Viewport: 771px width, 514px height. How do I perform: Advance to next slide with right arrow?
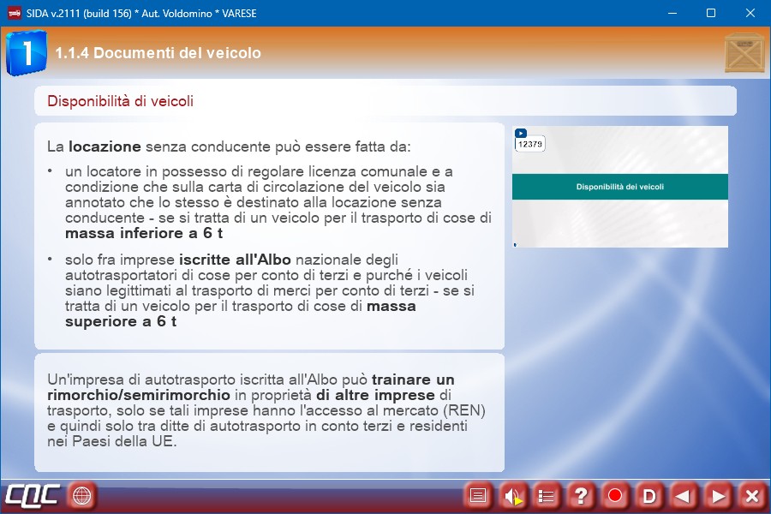[x=718, y=495]
